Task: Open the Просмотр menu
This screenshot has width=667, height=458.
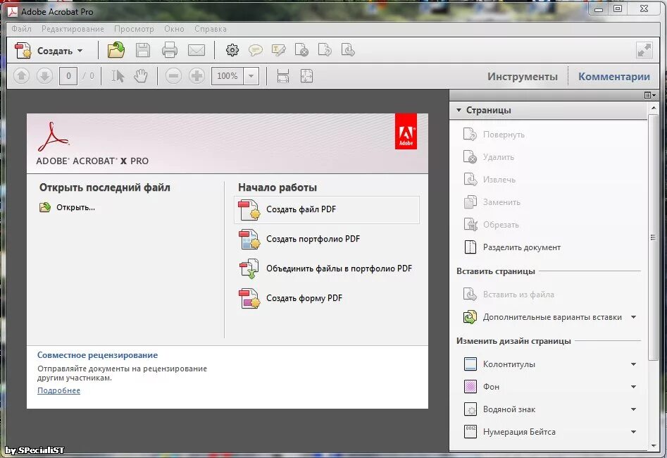Action: tap(134, 29)
